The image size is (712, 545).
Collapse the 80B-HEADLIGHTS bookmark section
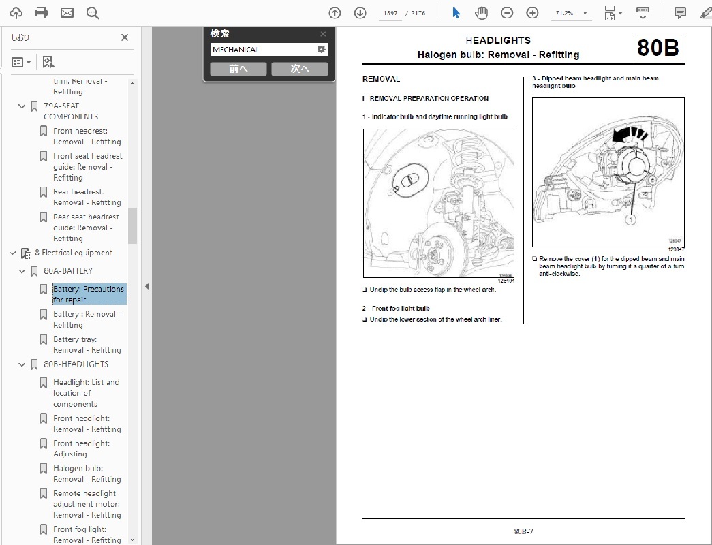(22, 364)
